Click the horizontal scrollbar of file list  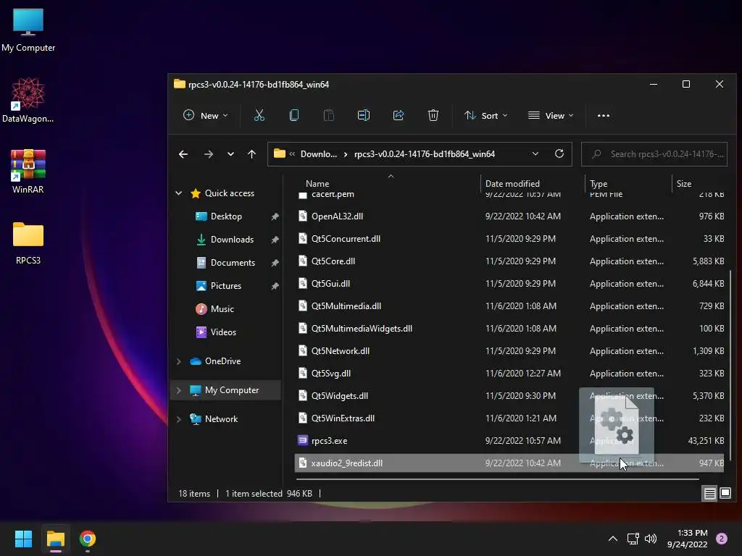(497, 479)
